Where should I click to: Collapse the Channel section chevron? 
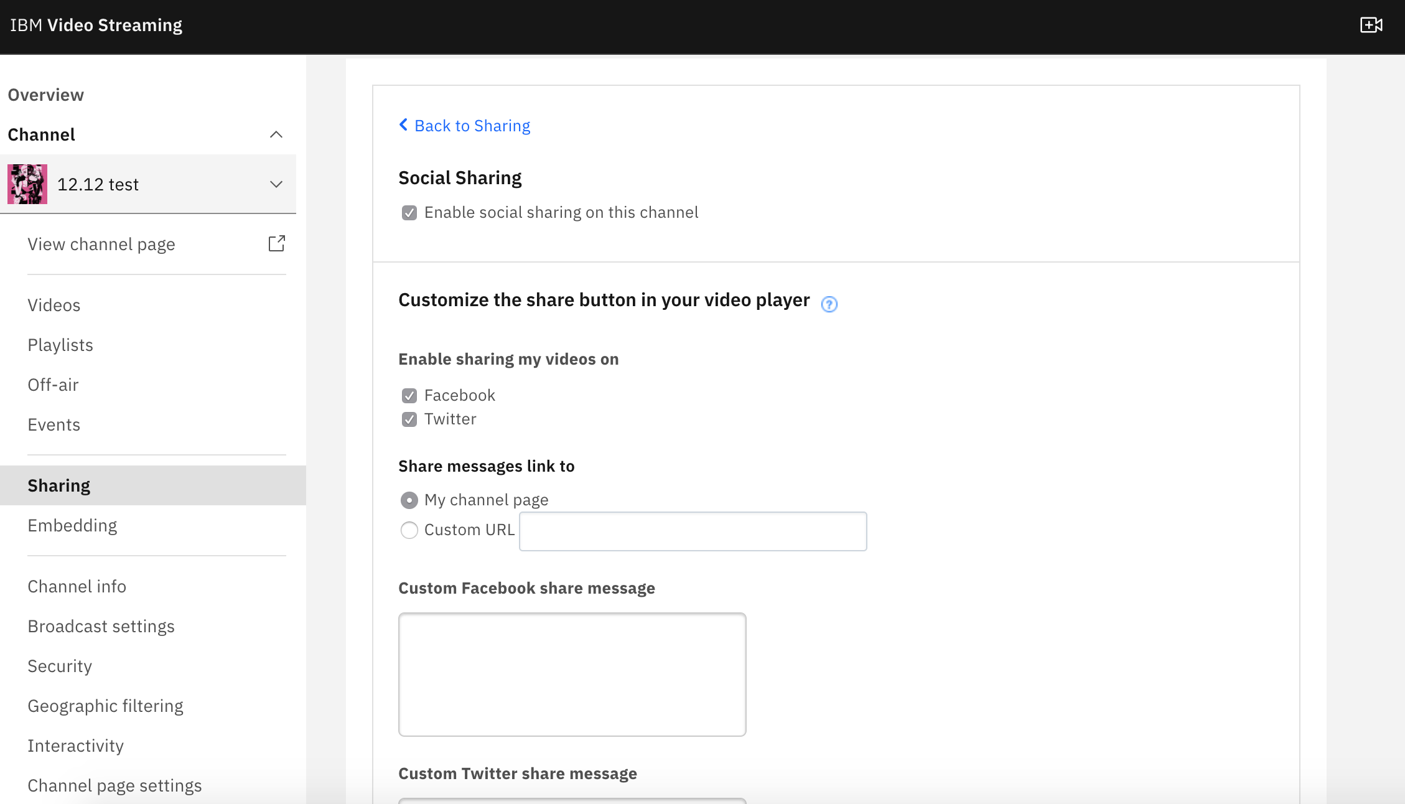(276, 134)
